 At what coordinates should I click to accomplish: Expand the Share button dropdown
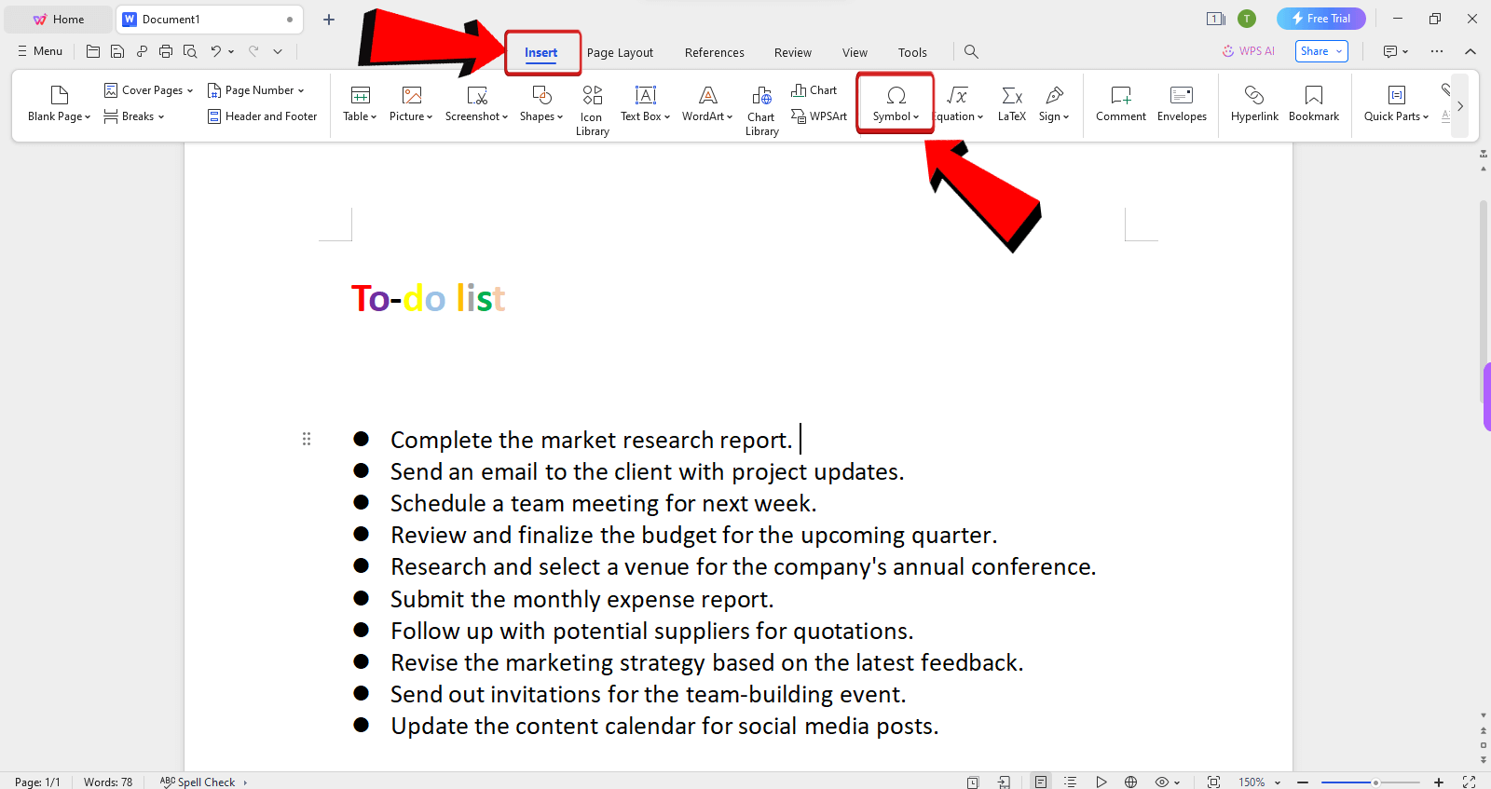[x=1339, y=51]
